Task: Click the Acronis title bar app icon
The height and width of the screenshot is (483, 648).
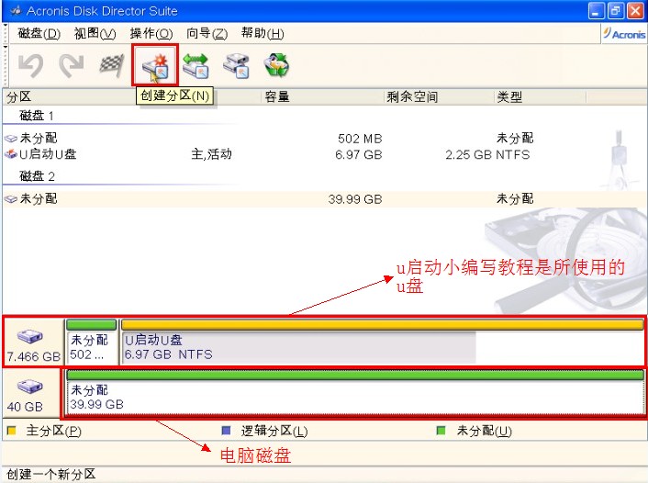Action: (17, 11)
